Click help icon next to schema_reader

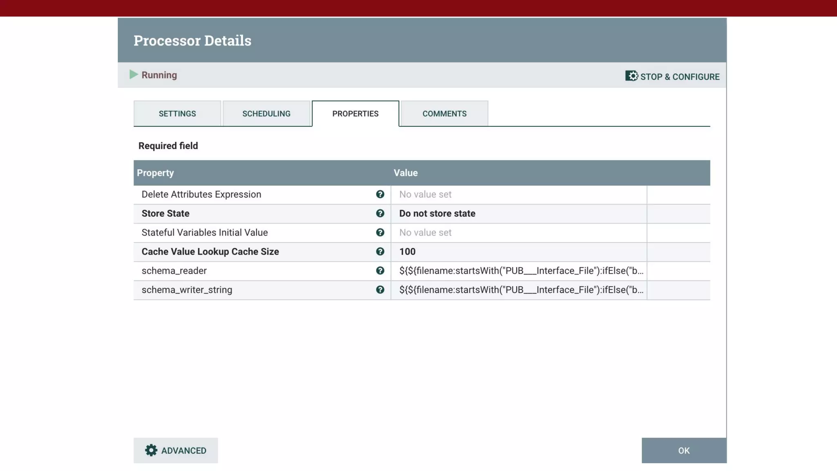380,271
